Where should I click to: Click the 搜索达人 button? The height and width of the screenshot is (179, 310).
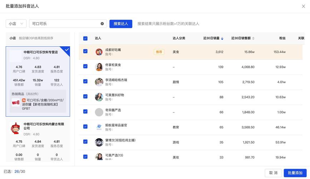pyautogui.click(x=121, y=24)
